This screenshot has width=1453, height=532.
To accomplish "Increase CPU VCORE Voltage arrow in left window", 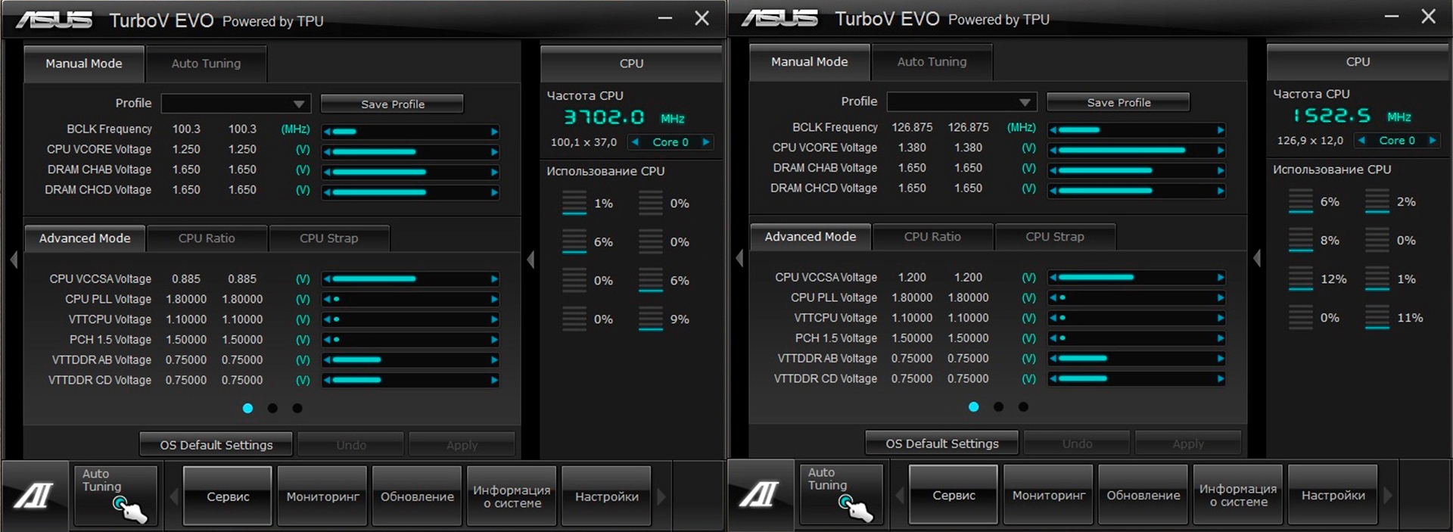I will pyautogui.click(x=494, y=151).
